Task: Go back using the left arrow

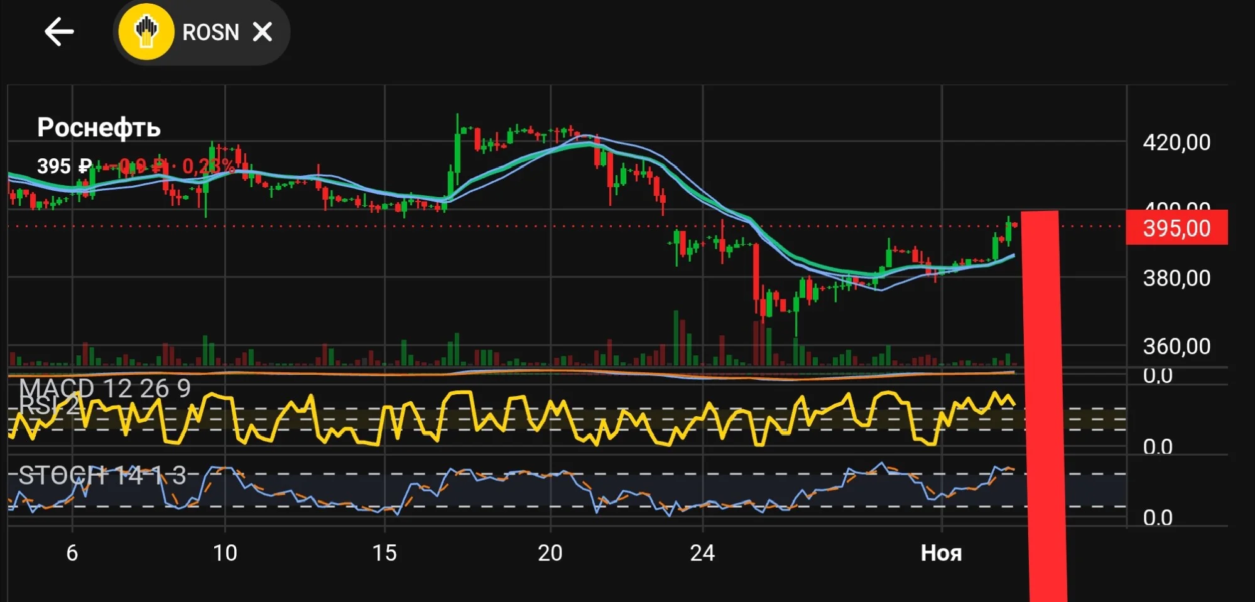Action: click(x=59, y=32)
